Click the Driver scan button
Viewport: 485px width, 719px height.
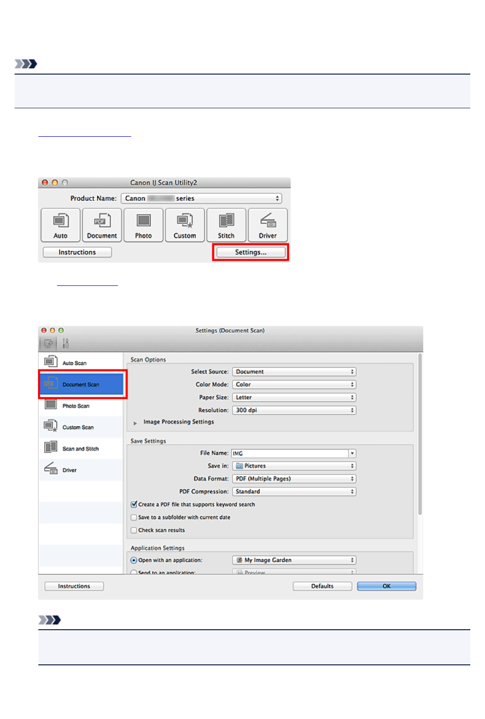coord(267,225)
